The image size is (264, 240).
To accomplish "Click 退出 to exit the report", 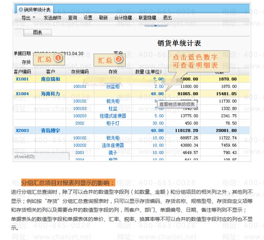I will (167, 18).
